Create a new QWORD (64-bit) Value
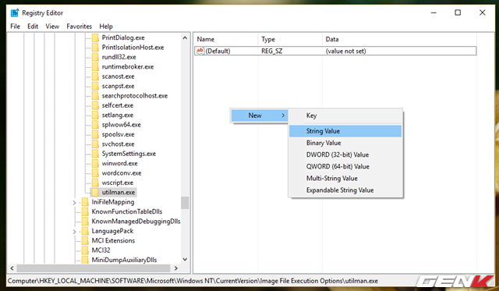The width and height of the screenshot is (499, 291). click(x=345, y=166)
